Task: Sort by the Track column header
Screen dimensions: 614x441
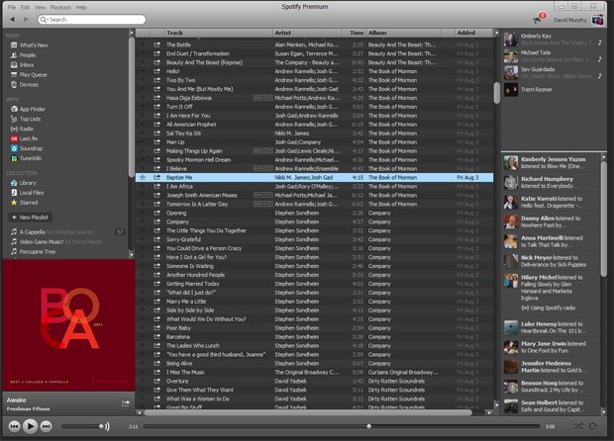Action: (x=219, y=33)
